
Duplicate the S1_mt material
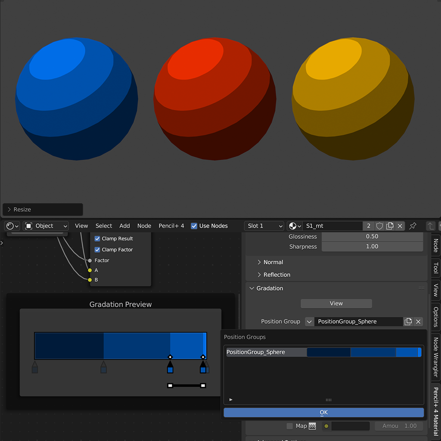pos(390,226)
